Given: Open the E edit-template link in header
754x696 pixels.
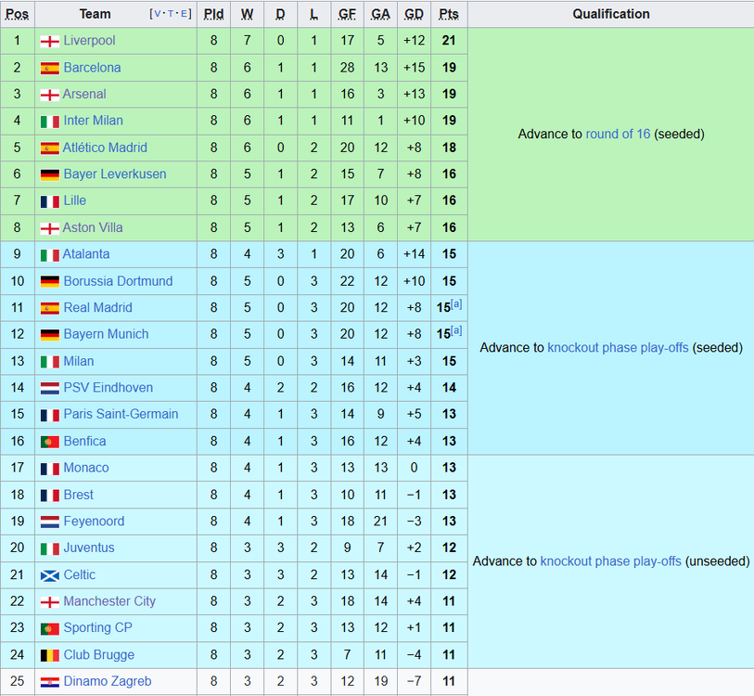Looking at the screenshot, I should (x=184, y=14).
